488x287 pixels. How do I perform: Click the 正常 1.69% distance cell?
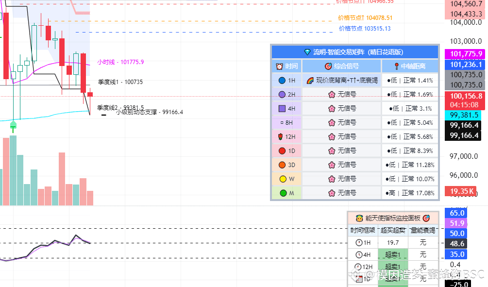(x=410, y=94)
